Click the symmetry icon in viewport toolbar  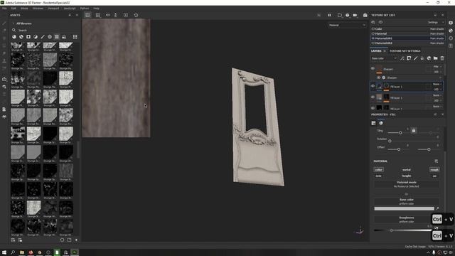(108, 15)
